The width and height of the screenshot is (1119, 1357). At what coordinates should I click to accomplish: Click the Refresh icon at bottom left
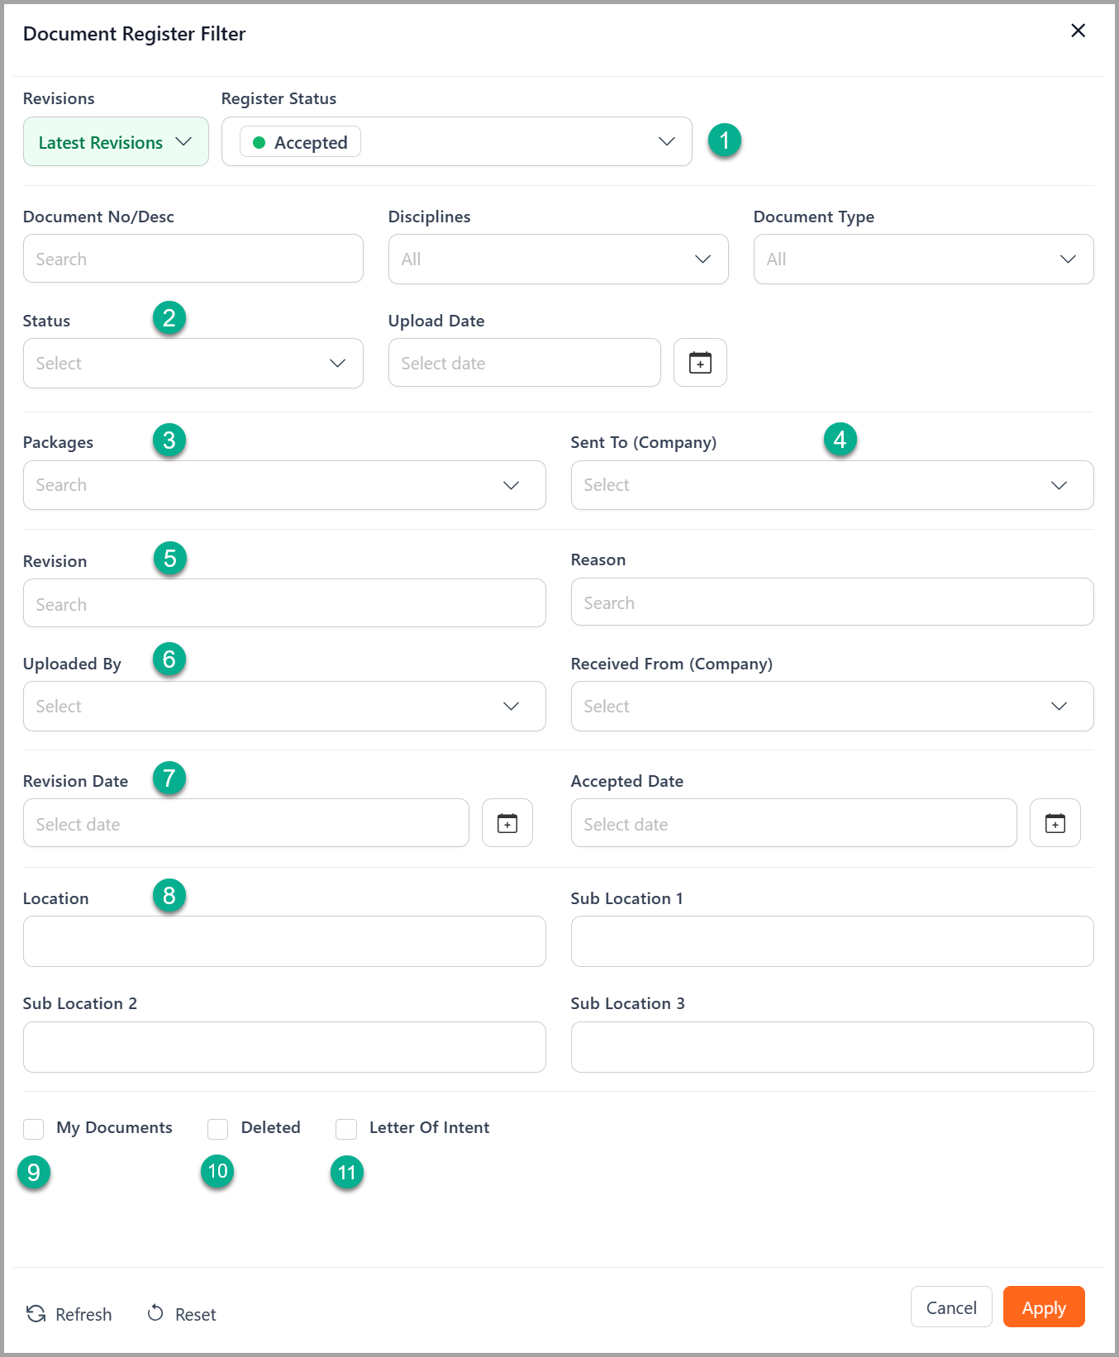(x=36, y=1314)
